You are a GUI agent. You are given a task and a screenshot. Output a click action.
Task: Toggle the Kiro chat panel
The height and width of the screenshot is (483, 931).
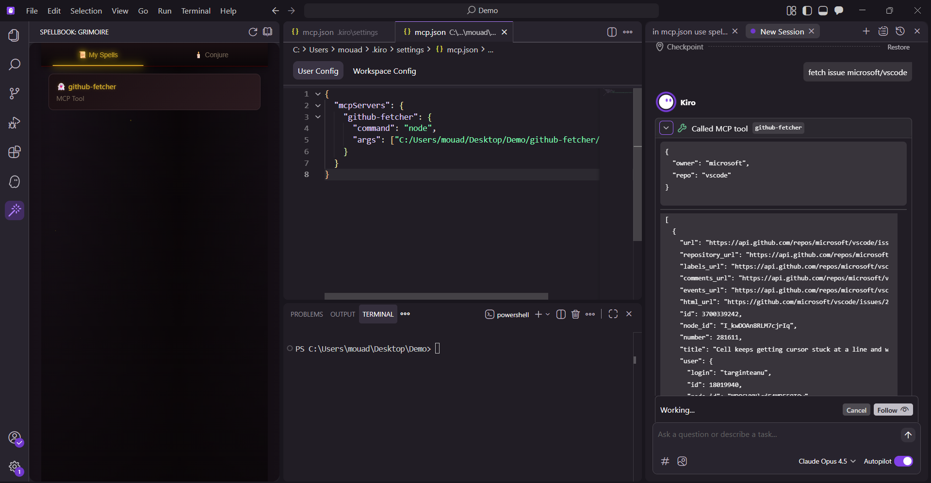[839, 11]
